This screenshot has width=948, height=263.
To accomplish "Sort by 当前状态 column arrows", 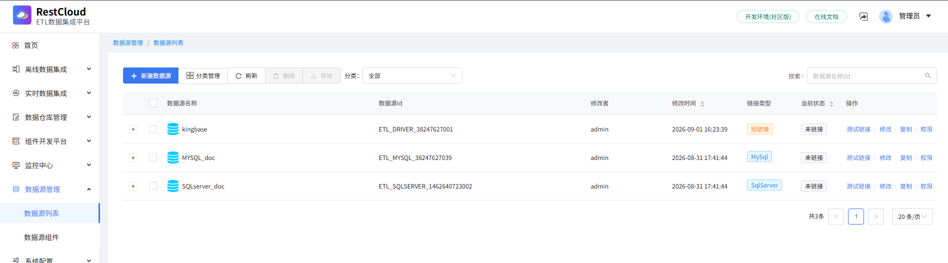I will point(831,104).
